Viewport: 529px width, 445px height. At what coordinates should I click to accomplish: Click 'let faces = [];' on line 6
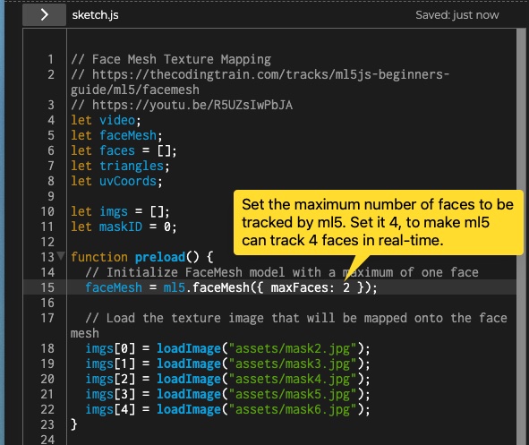(x=124, y=150)
